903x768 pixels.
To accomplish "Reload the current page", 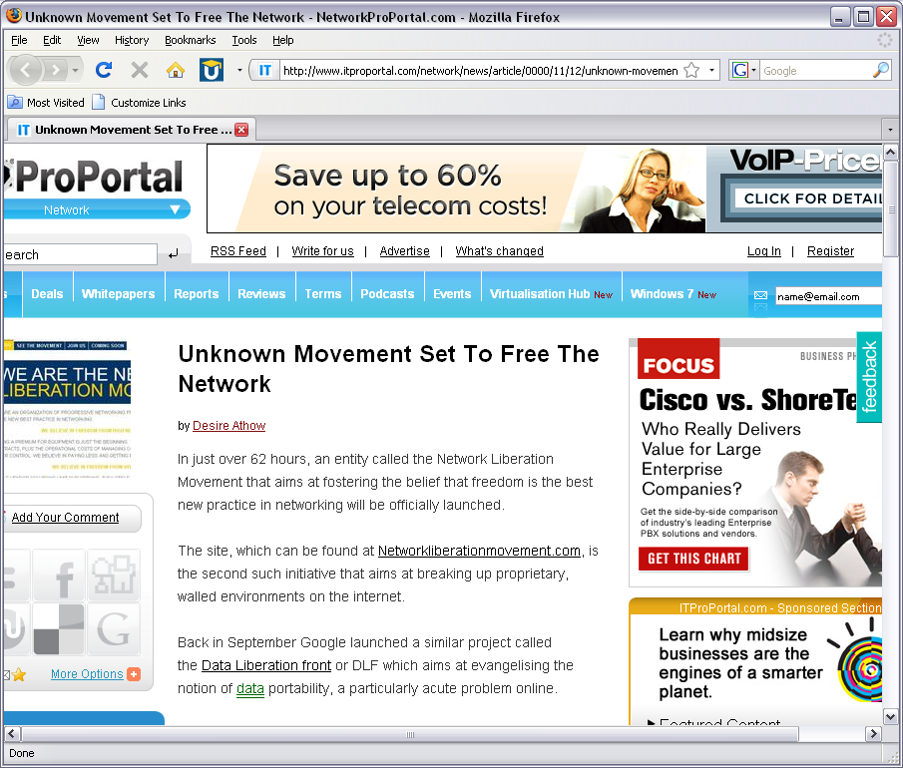I will (x=103, y=71).
